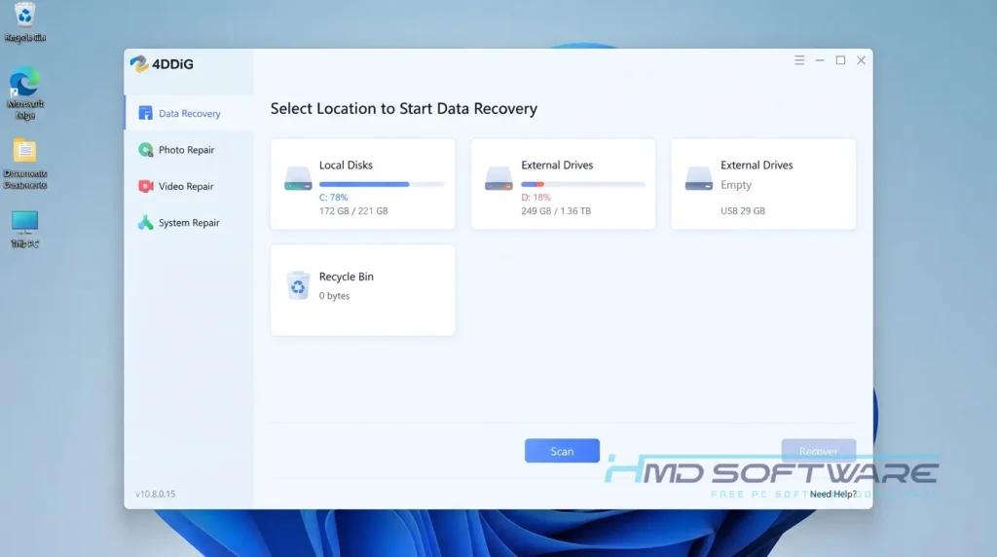
Task: Click the C: drive usage progress bar
Action: click(382, 184)
